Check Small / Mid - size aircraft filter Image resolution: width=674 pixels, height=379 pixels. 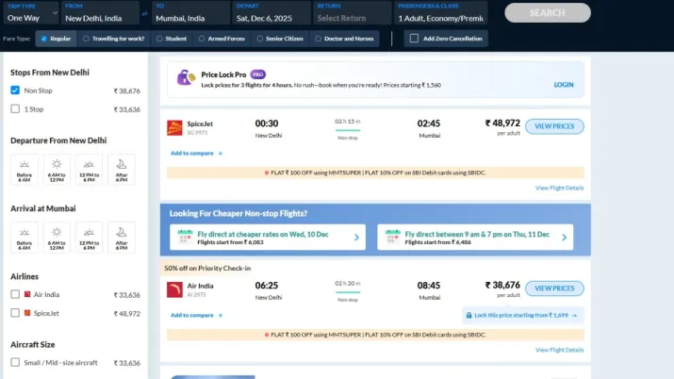pos(15,362)
